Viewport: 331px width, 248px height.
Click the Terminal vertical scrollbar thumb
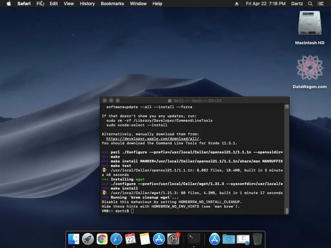(287, 211)
